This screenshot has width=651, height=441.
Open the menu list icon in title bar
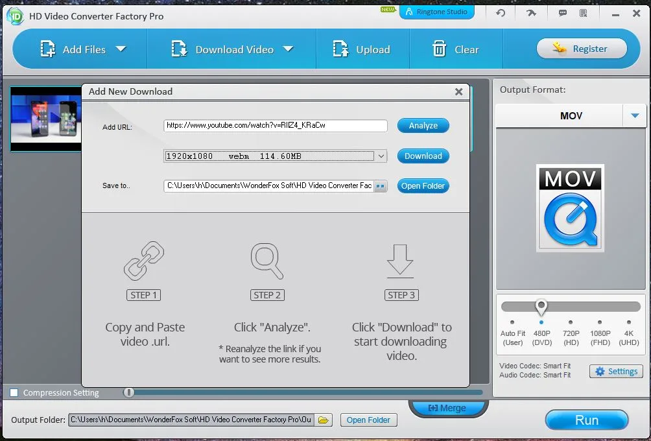(584, 13)
